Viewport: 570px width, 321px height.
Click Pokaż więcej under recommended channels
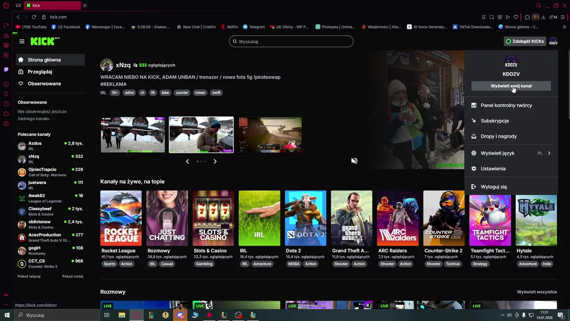coord(29,276)
